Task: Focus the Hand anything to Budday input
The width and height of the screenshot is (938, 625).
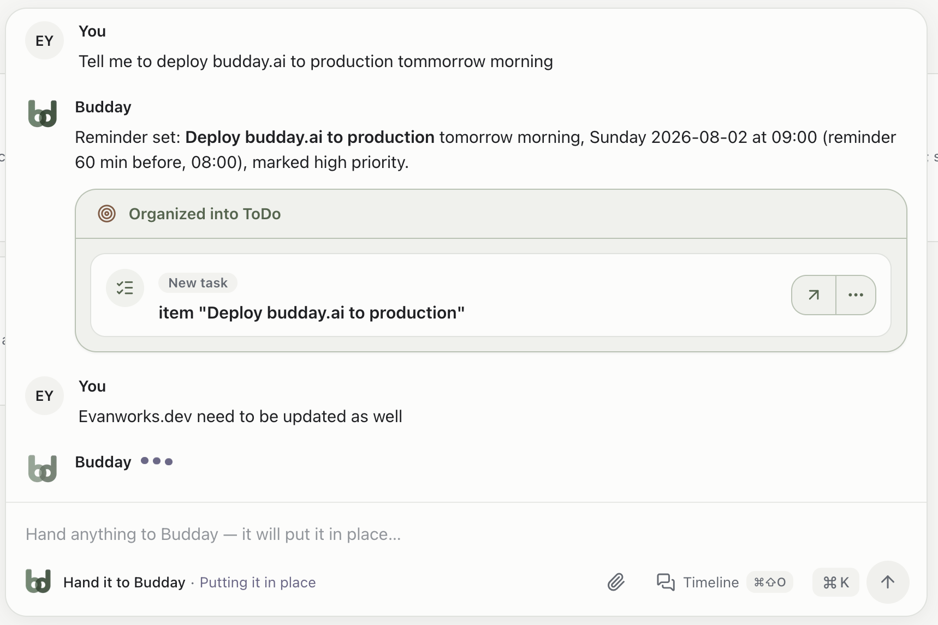Action: (x=466, y=534)
